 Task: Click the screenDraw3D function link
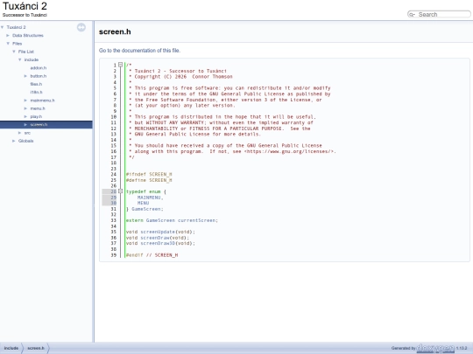[x=158, y=243]
